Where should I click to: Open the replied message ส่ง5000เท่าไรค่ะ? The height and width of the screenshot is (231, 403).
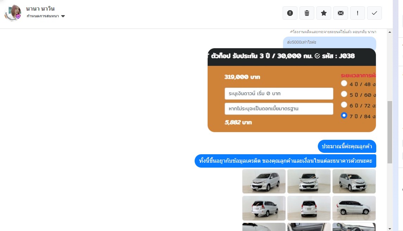(329, 43)
